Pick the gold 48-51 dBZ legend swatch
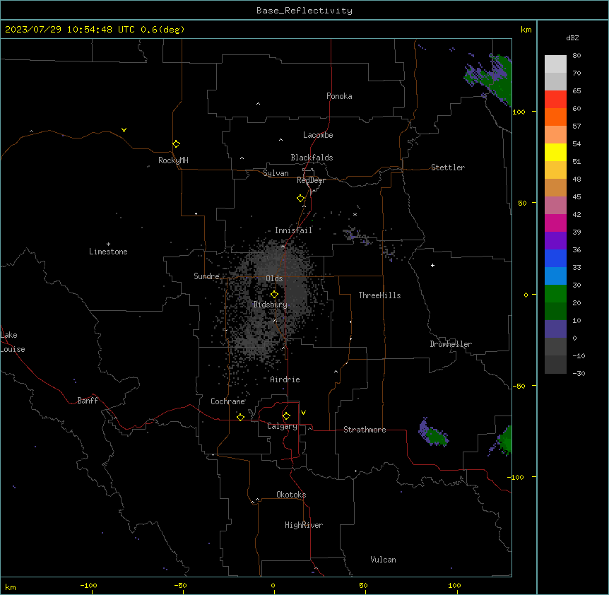 [555, 170]
